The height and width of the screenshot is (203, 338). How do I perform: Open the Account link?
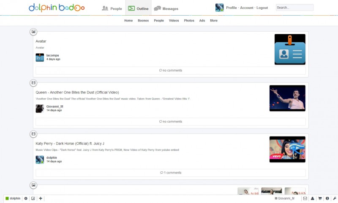coord(247,8)
